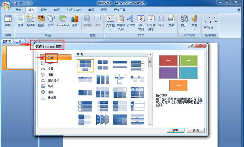Screen dimensions: 244x147
Task: Insert the semicolon special symbol
Action: 205,22
